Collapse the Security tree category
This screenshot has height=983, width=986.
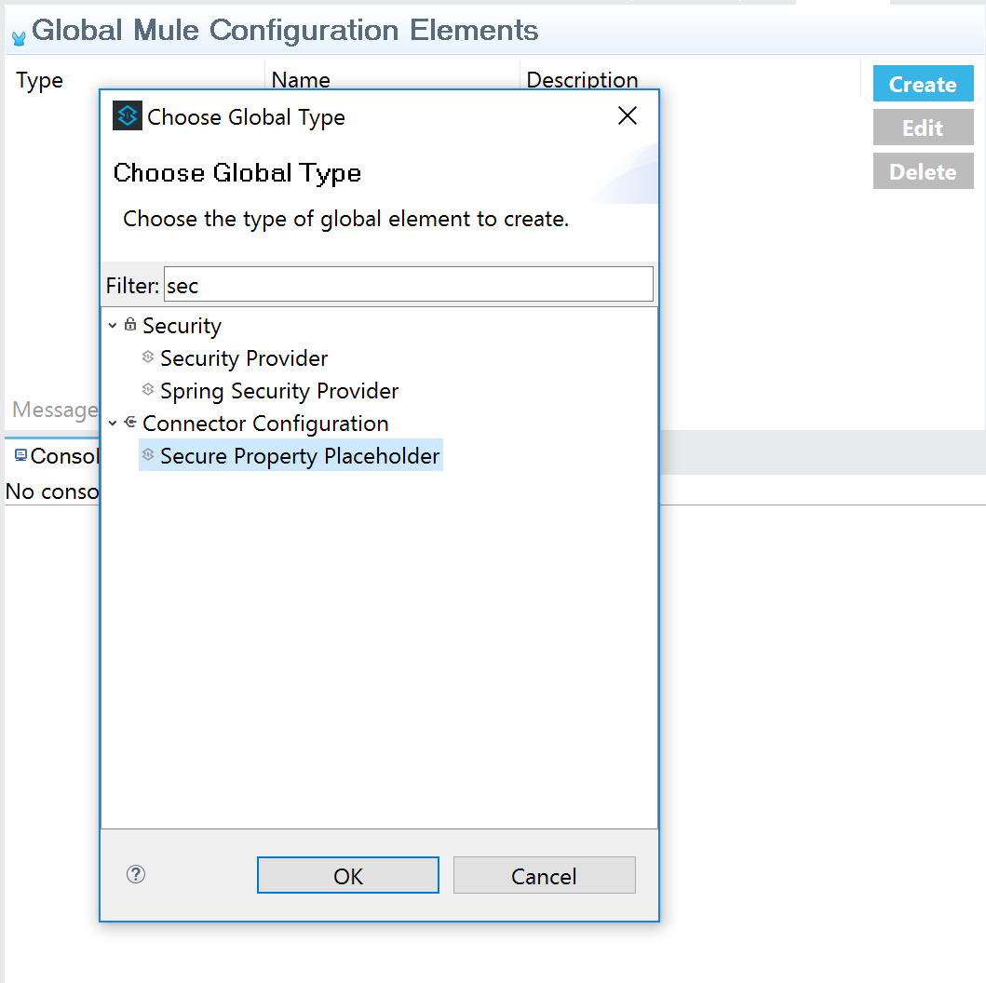point(113,326)
